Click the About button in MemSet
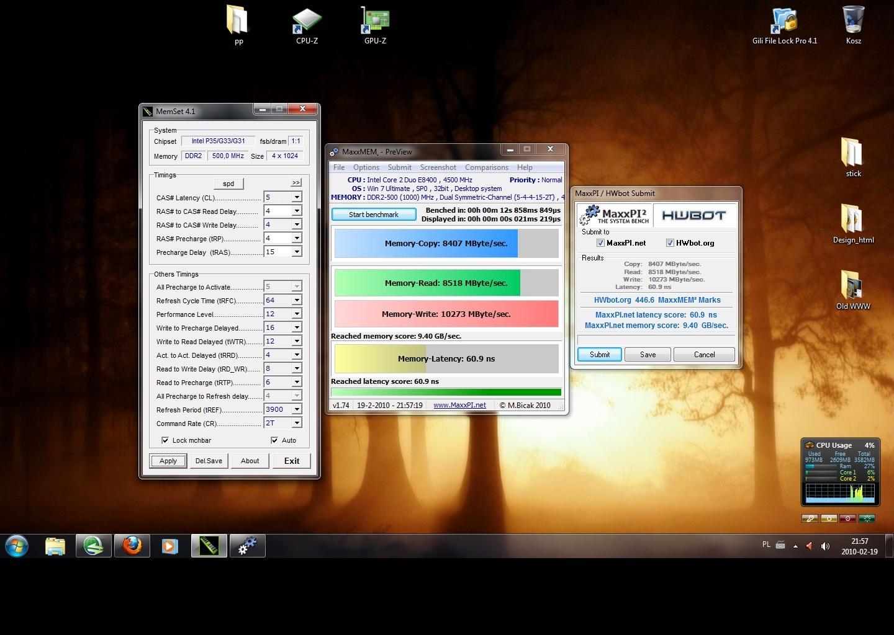 (x=250, y=461)
